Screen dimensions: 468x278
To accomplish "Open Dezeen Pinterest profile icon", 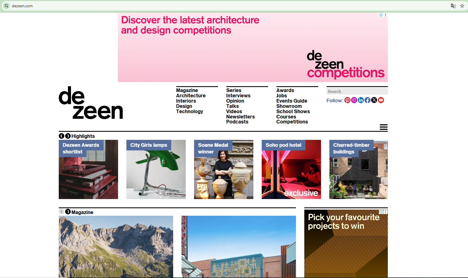I will (x=347, y=100).
